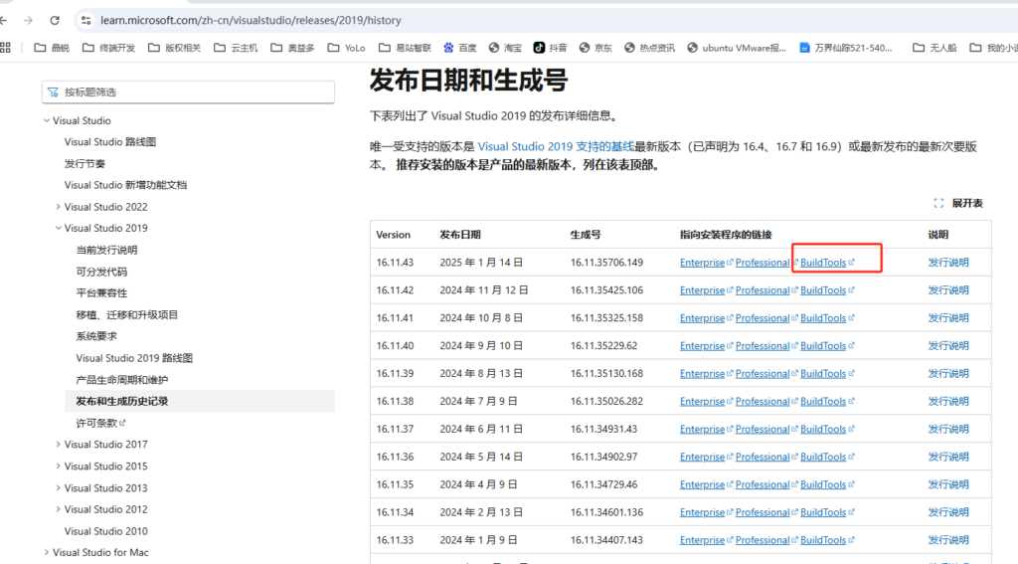
Task: Open the 淘宝 bookmark
Action: pyautogui.click(x=505, y=48)
